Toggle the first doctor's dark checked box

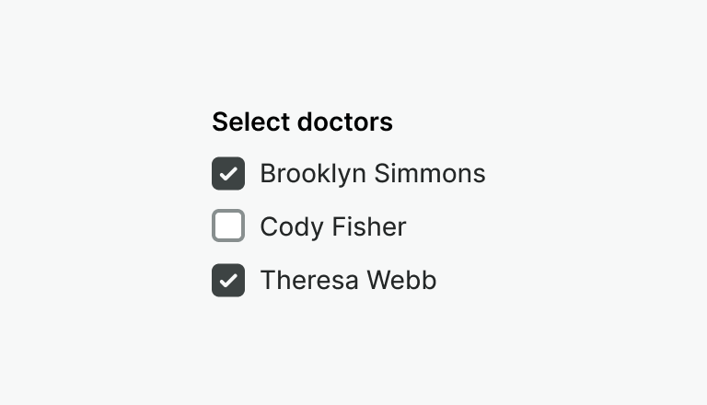(228, 173)
